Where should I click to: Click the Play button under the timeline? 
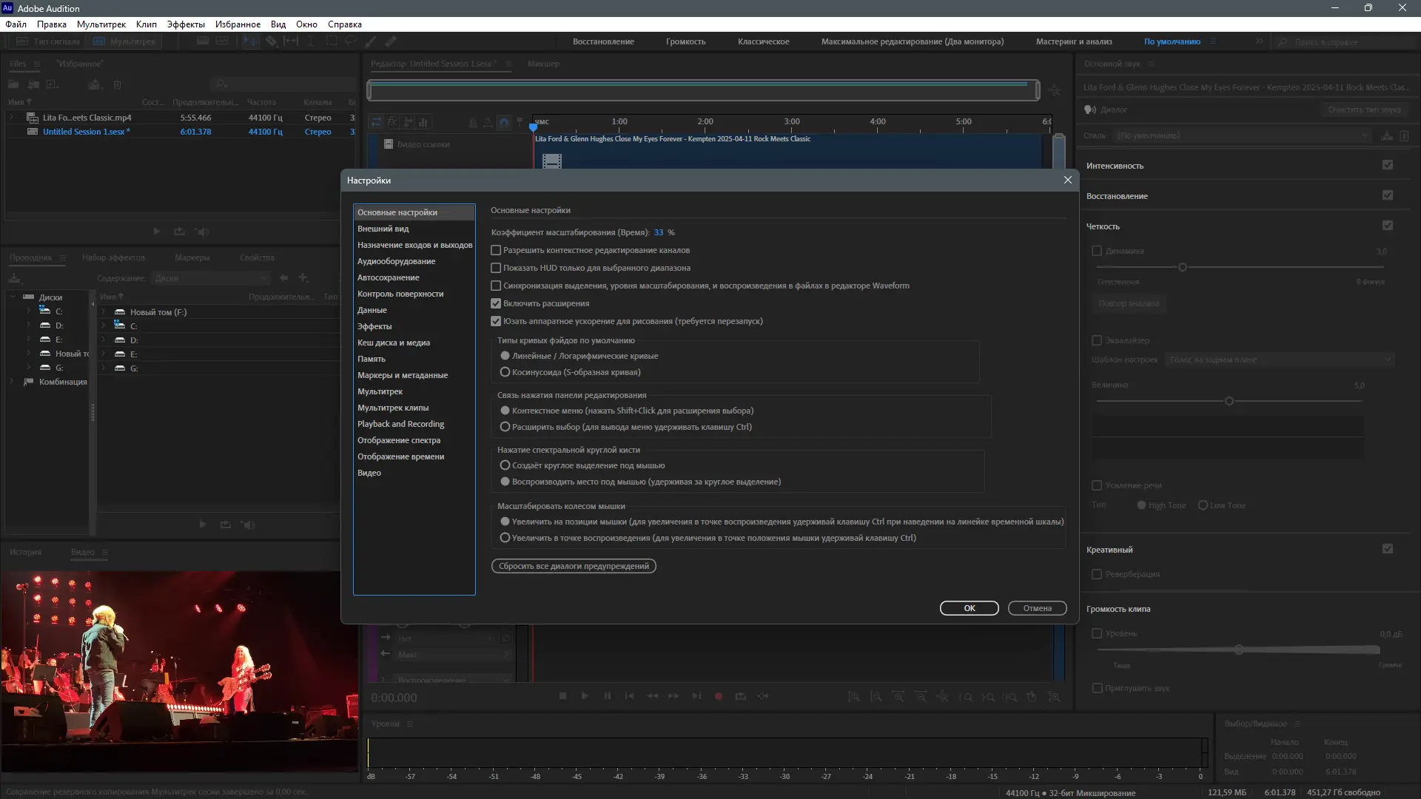pos(585,696)
